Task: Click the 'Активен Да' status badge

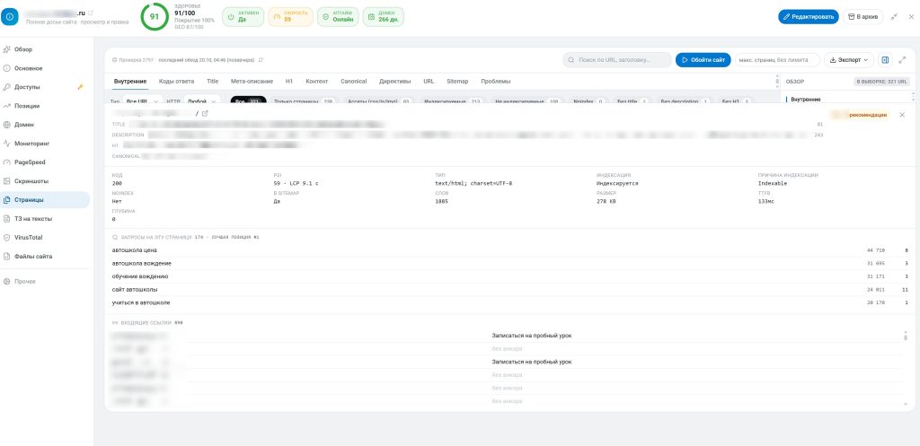Action: [x=243, y=17]
